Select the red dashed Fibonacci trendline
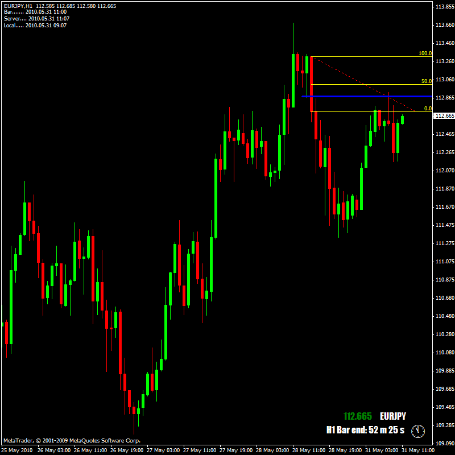Viewport: 455px width, 455px height. pos(363,84)
